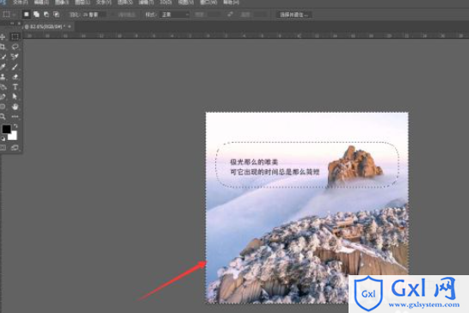Open the 视图(V) menu
Image resolution: width=469 pixels, height=313 pixels.
pos(186,3)
